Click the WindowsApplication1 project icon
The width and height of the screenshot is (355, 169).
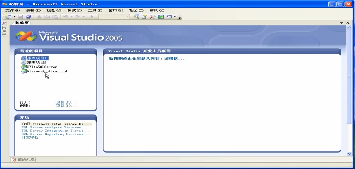24,71
